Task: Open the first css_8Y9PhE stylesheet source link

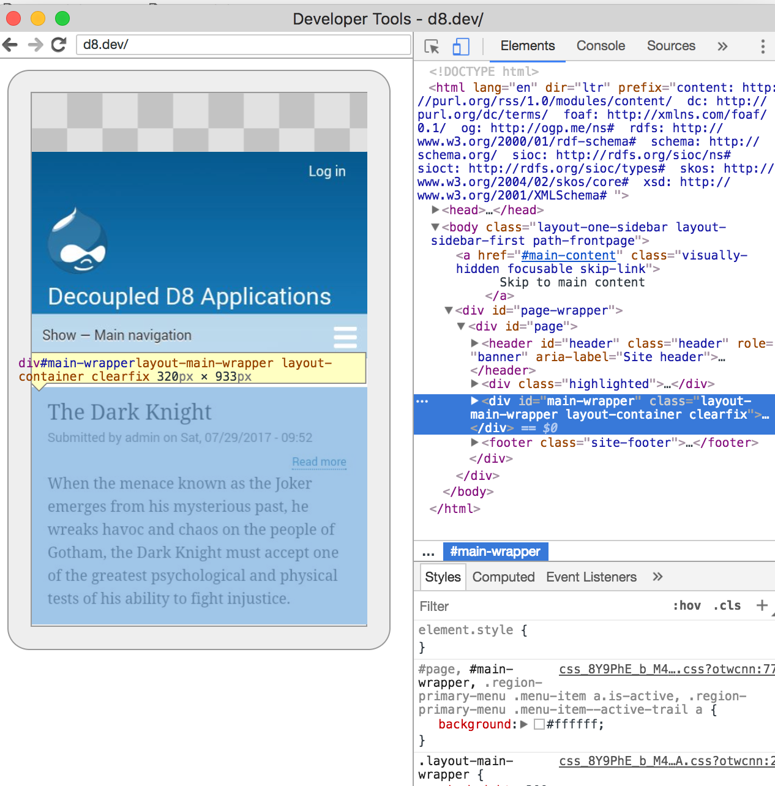Action: click(667, 669)
